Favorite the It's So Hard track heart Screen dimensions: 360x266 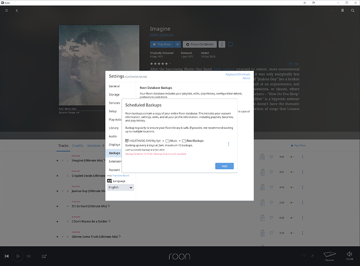coord(271,202)
